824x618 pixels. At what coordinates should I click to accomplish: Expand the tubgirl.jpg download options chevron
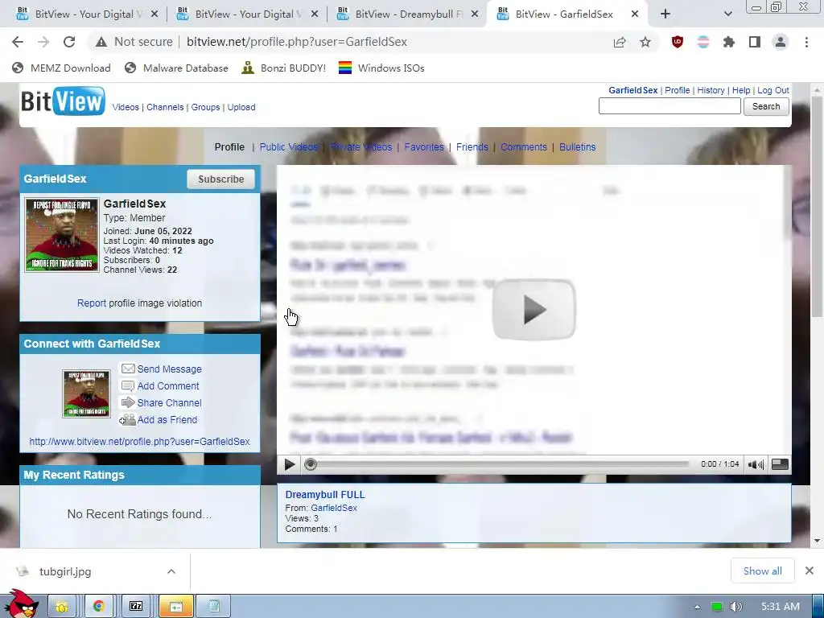[x=171, y=571]
